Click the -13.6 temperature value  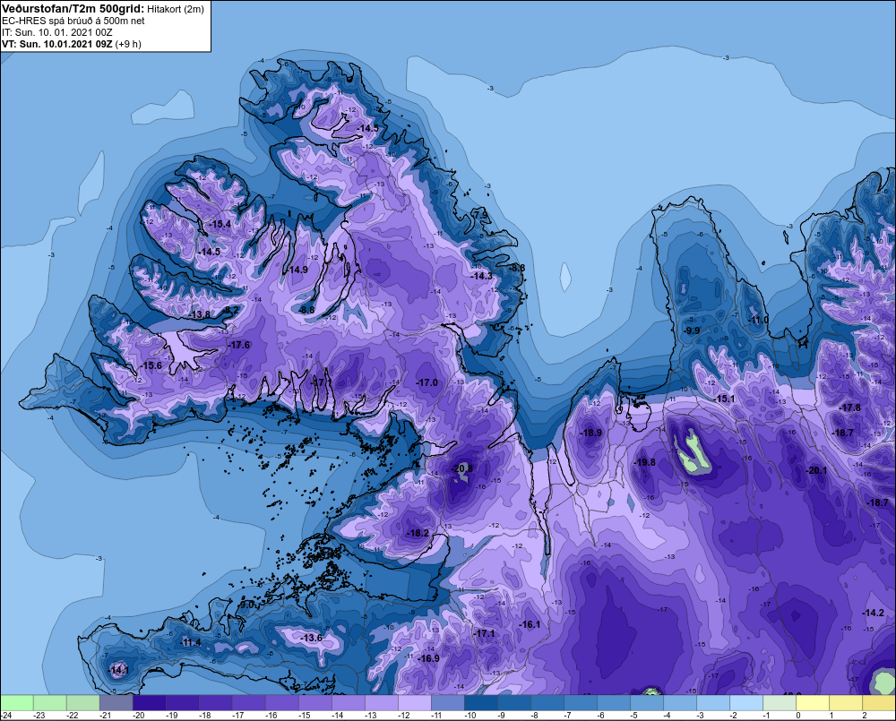click(x=312, y=639)
